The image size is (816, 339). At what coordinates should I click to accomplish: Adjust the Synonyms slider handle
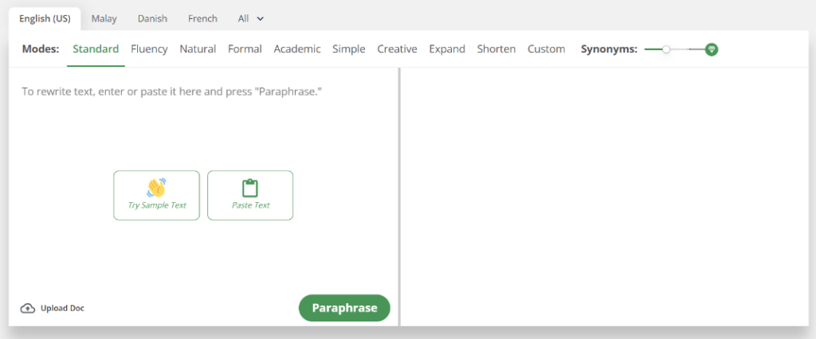click(x=666, y=49)
